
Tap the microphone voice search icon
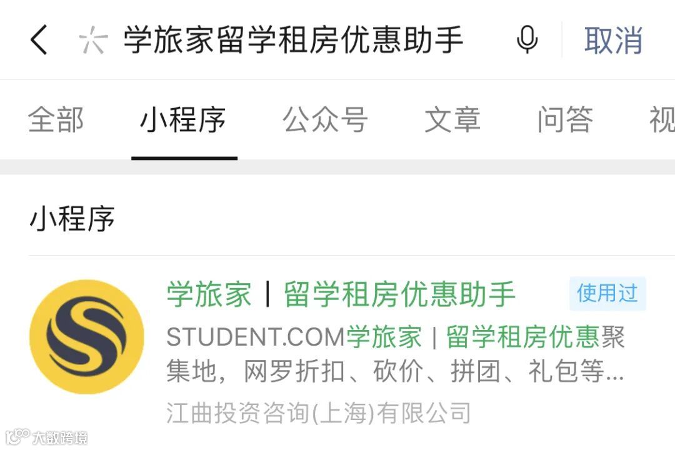click(x=527, y=39)
